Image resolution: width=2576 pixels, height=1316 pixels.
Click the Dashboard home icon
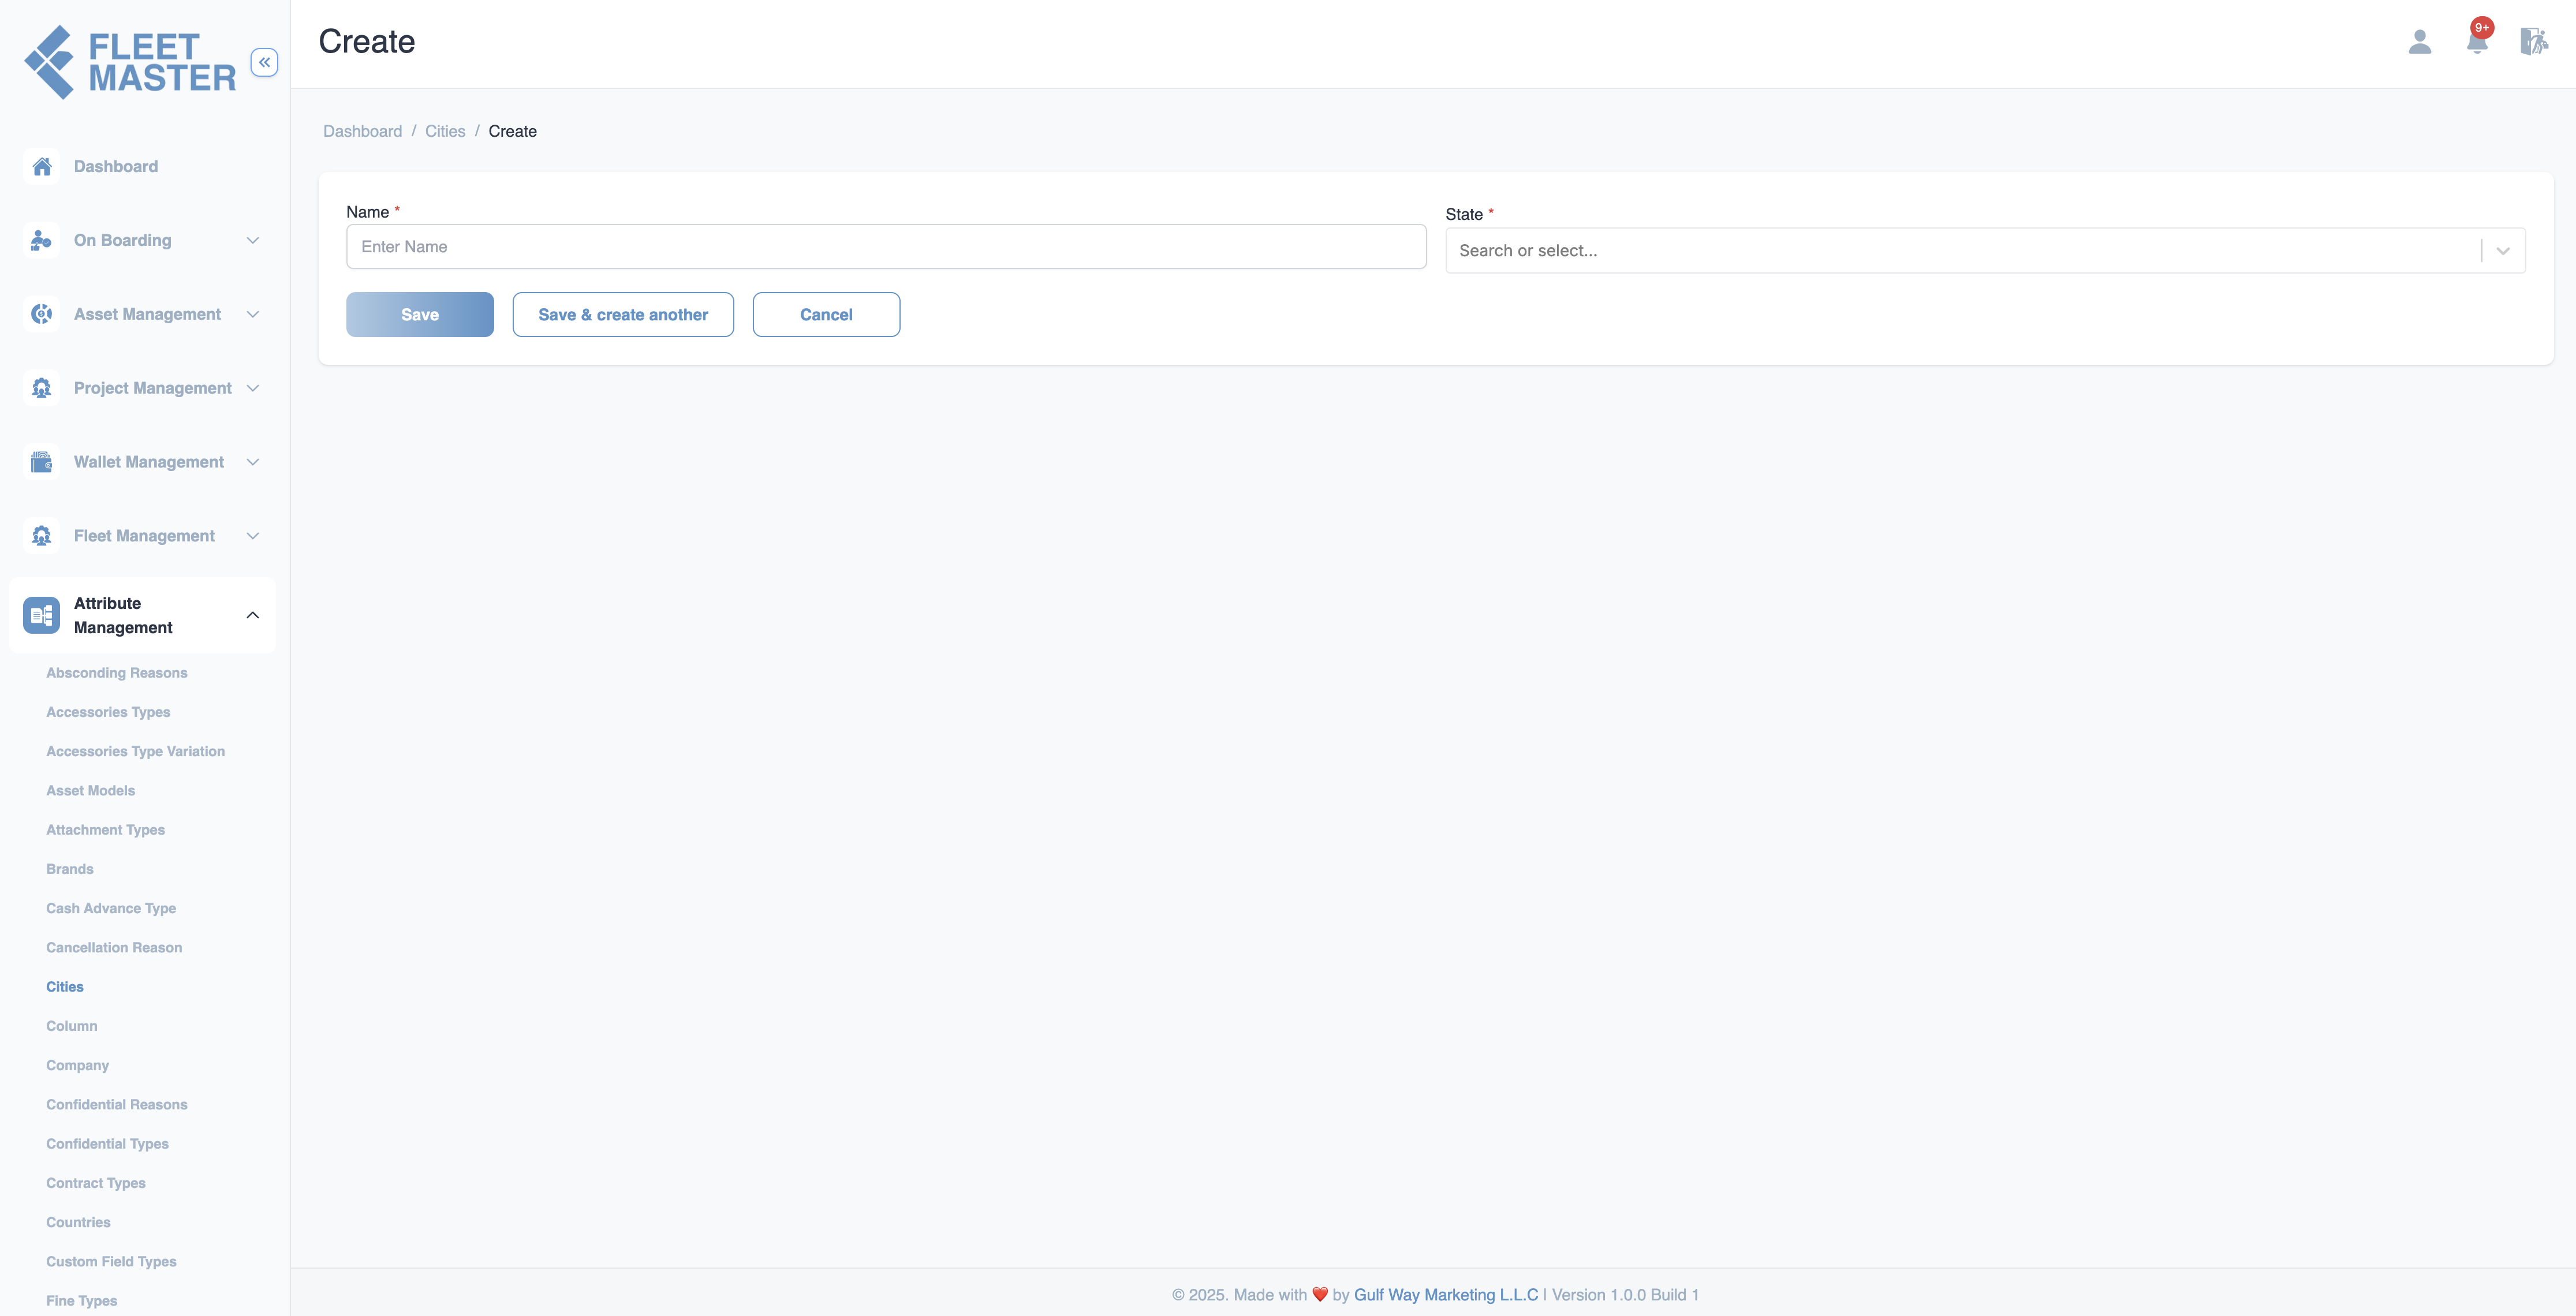point(41,166)
